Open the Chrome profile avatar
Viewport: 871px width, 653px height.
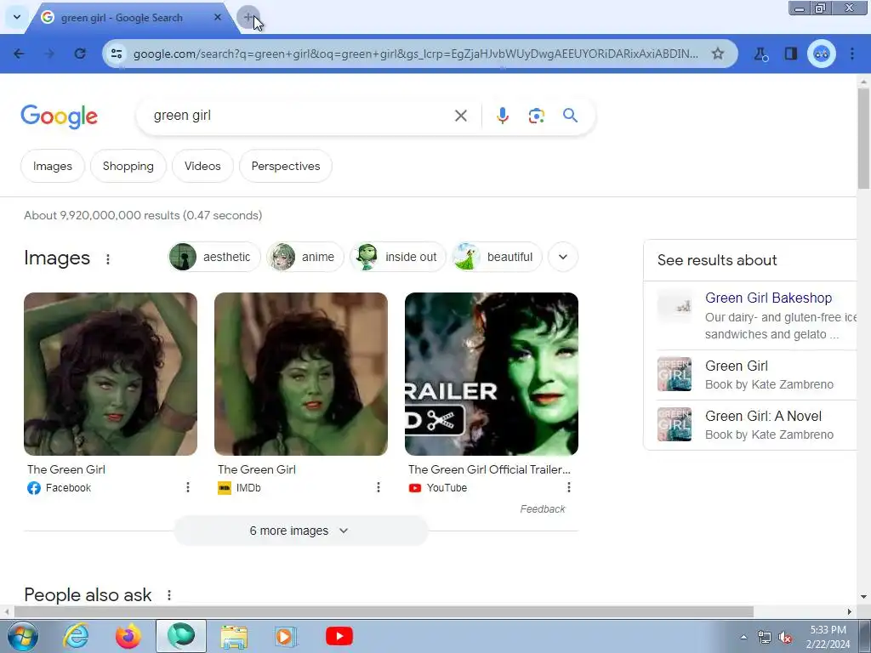coord(822,54)
